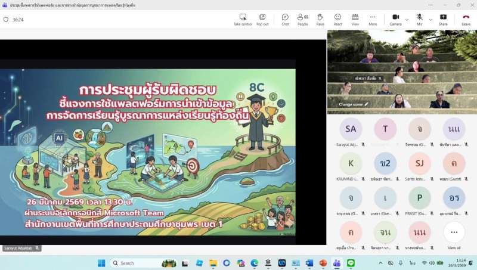The height and width of the screenshot is (270, 477).
Task: Open LINE app from the taskbar
Action: tap(351, 263)
